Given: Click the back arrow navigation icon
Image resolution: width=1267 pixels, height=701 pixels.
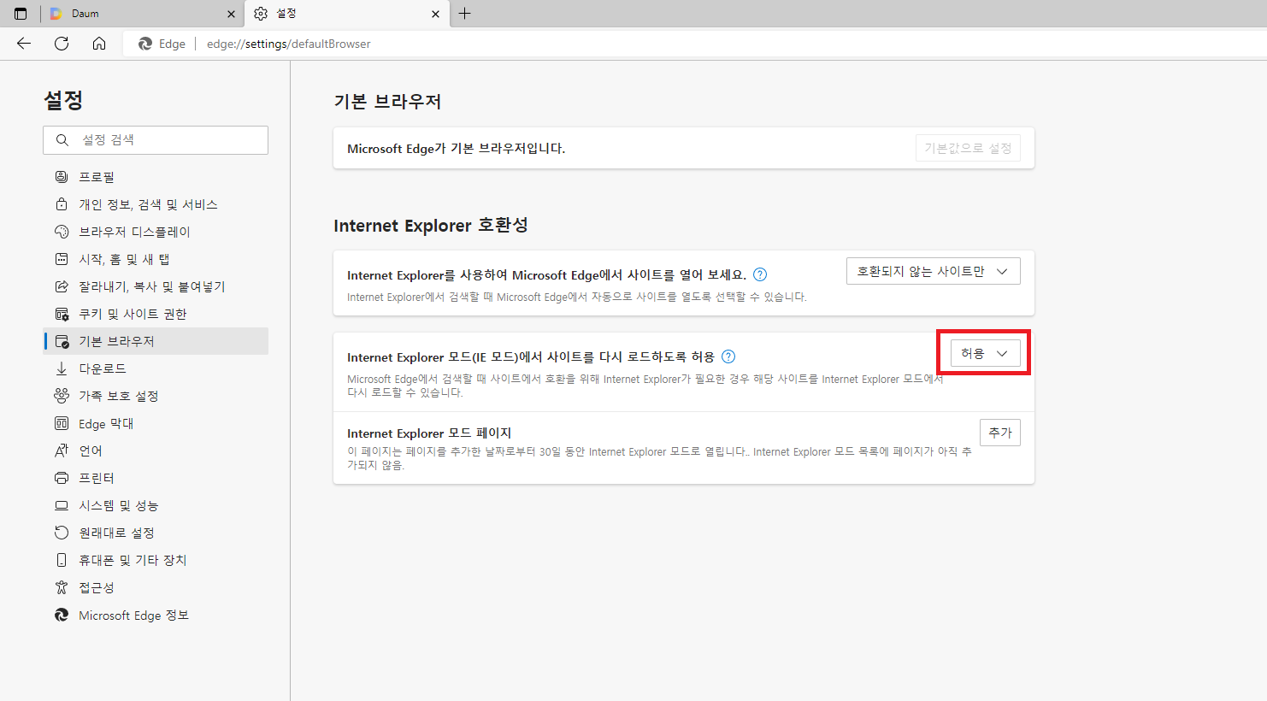Looking at the screenshot, I should coord(24,44).
